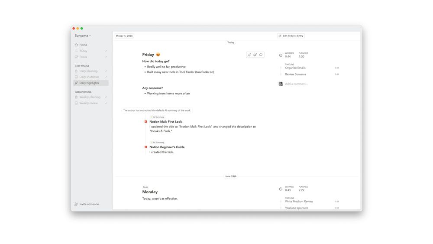The width and height of the screenshot is (433, 244).
Task: Click the Monday draft entry heading
Action: [x=150, y=192]
